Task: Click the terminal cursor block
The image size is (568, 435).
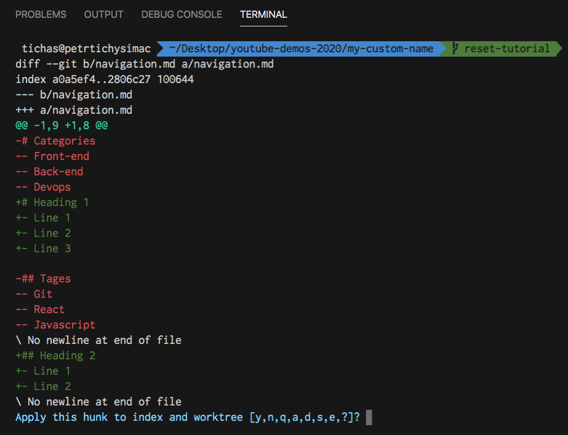Action: pyautogui.click(x=369, y=417)
